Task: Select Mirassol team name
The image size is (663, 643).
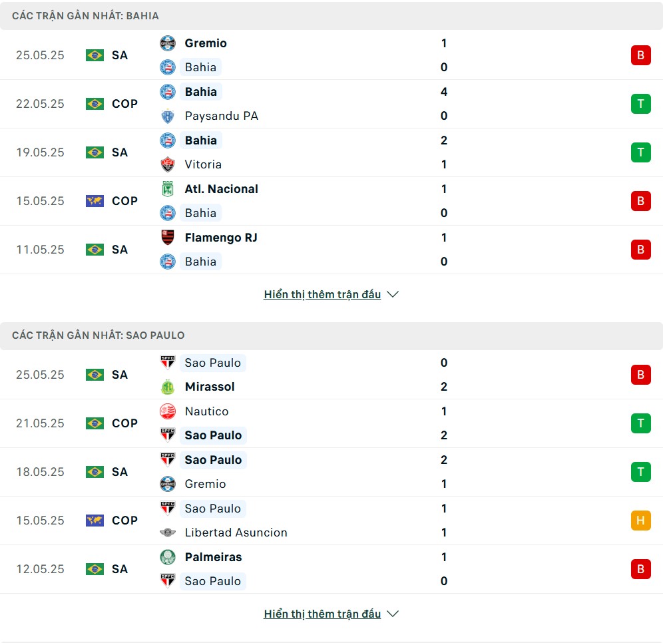Action: [210, 387]
